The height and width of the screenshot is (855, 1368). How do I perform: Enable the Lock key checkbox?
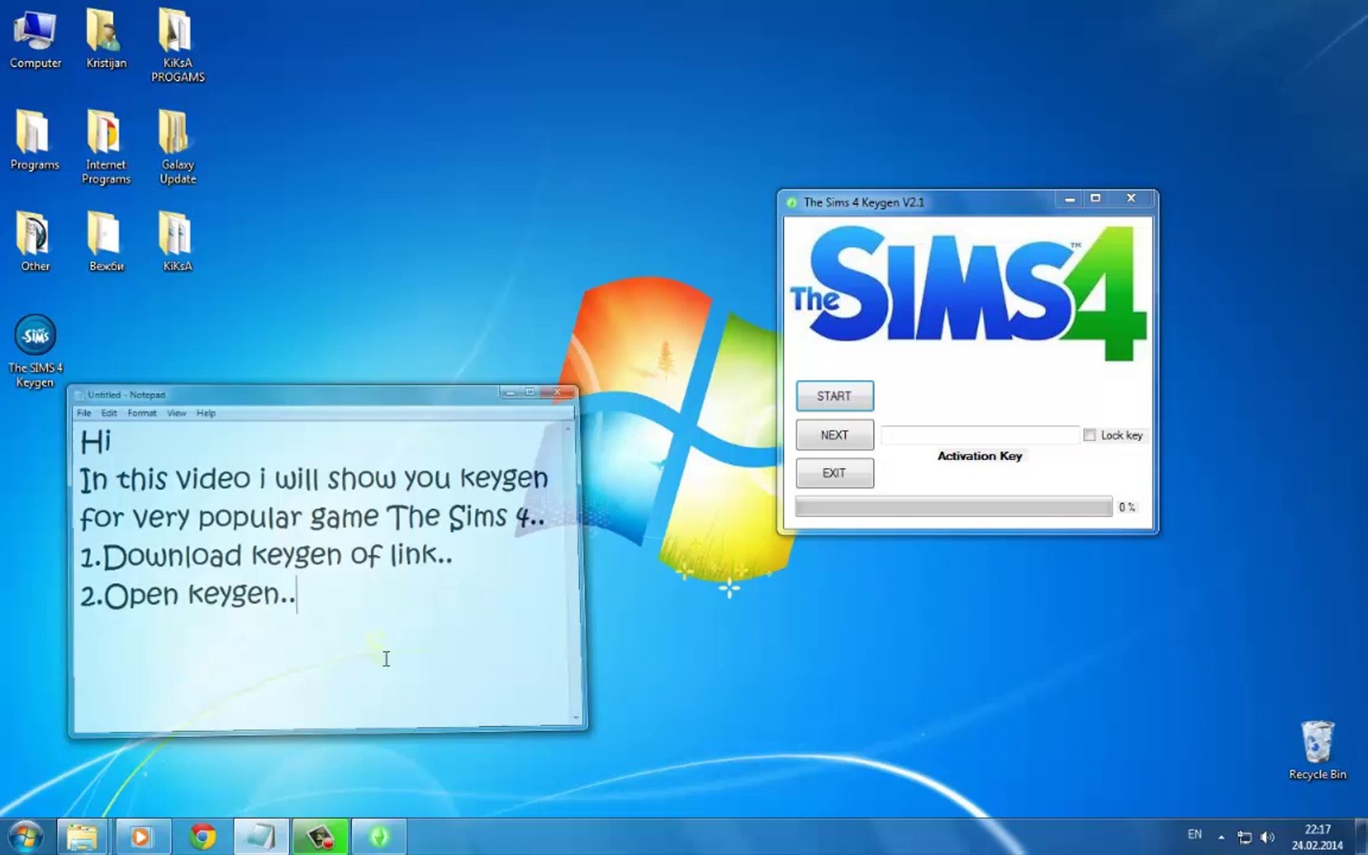click(1090, 435)
